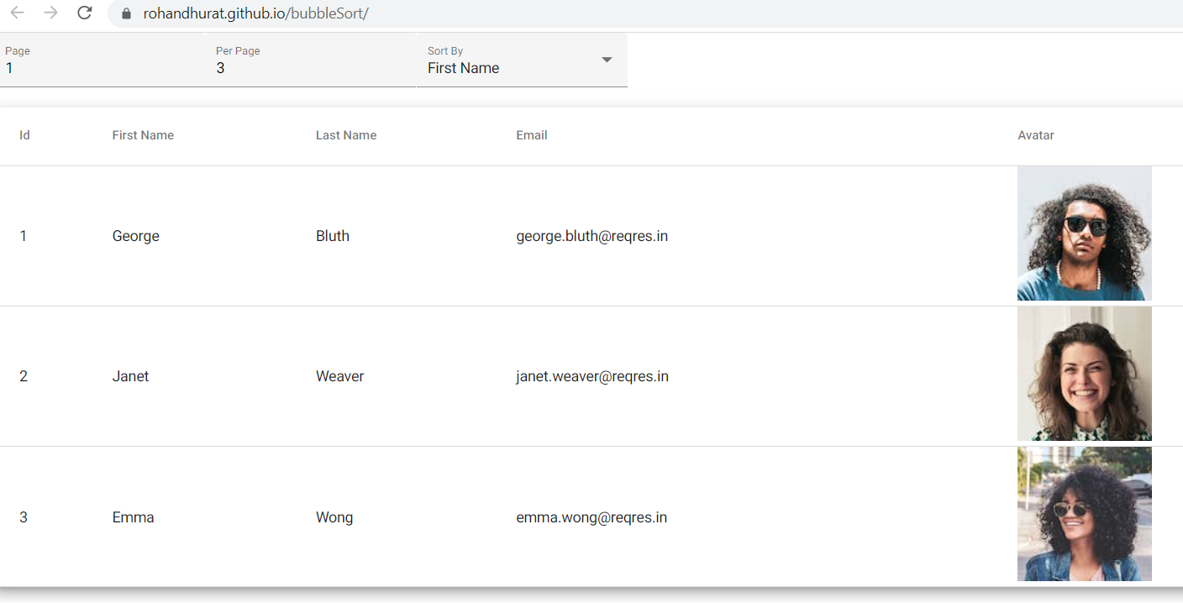Click the Page input field

101,68
